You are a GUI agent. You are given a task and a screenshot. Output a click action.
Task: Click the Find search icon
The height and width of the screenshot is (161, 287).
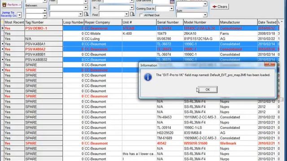click(132, 14)
